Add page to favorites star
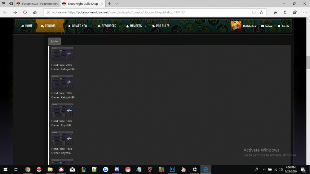The height and width of the screenshot is (174, 310). pos(261,12)
